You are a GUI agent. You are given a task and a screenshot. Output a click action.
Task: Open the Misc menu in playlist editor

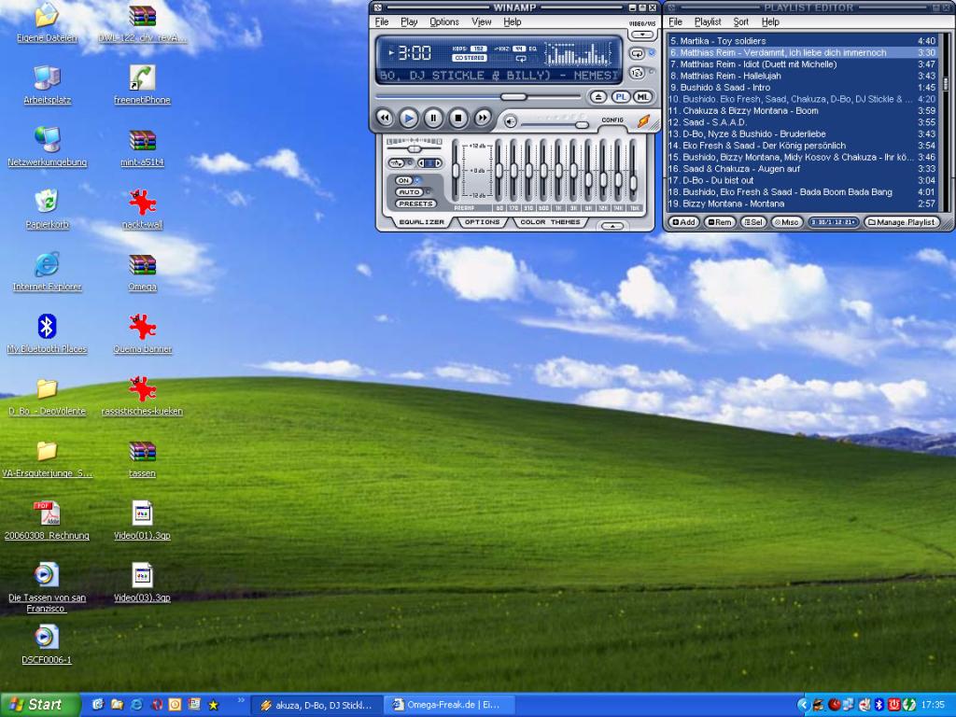786,222
